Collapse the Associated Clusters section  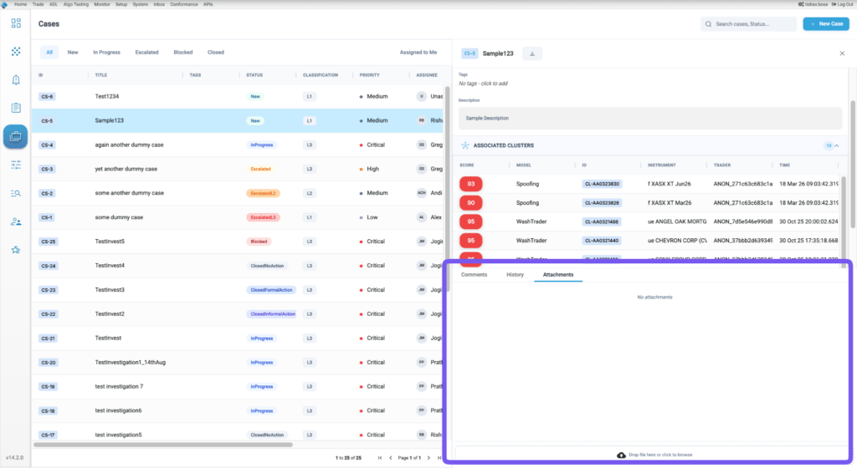(837, 145)
